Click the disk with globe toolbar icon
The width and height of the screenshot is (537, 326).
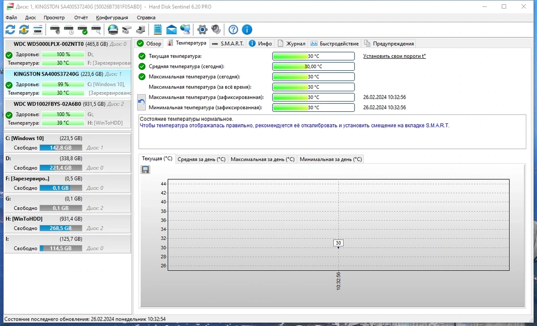pos(113,30)
